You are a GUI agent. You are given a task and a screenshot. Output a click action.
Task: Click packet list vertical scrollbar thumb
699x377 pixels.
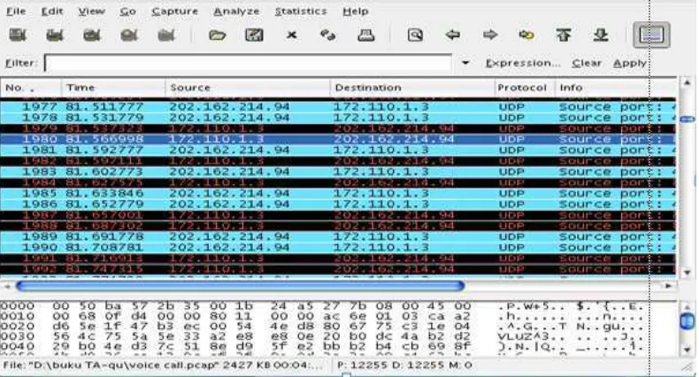click(687, 119)
